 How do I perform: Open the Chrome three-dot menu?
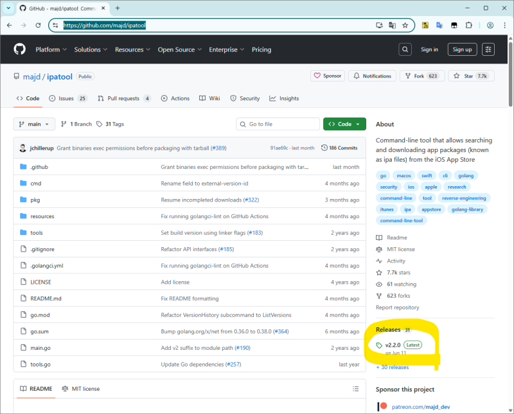[x=504, y=25]
